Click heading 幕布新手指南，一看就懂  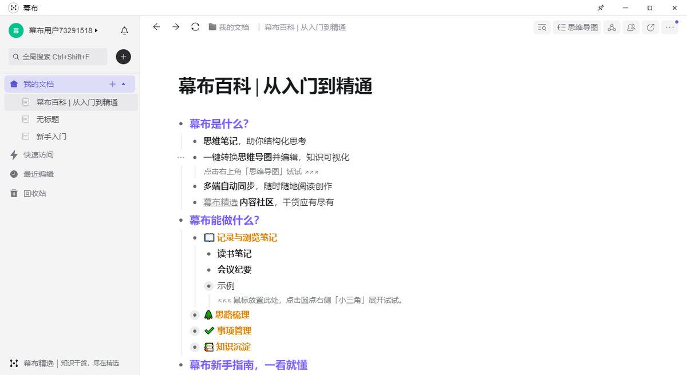[248, 365]
